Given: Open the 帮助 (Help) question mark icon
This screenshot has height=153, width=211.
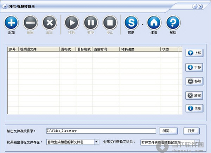Looking at the screenshot, I should (173, 23).
